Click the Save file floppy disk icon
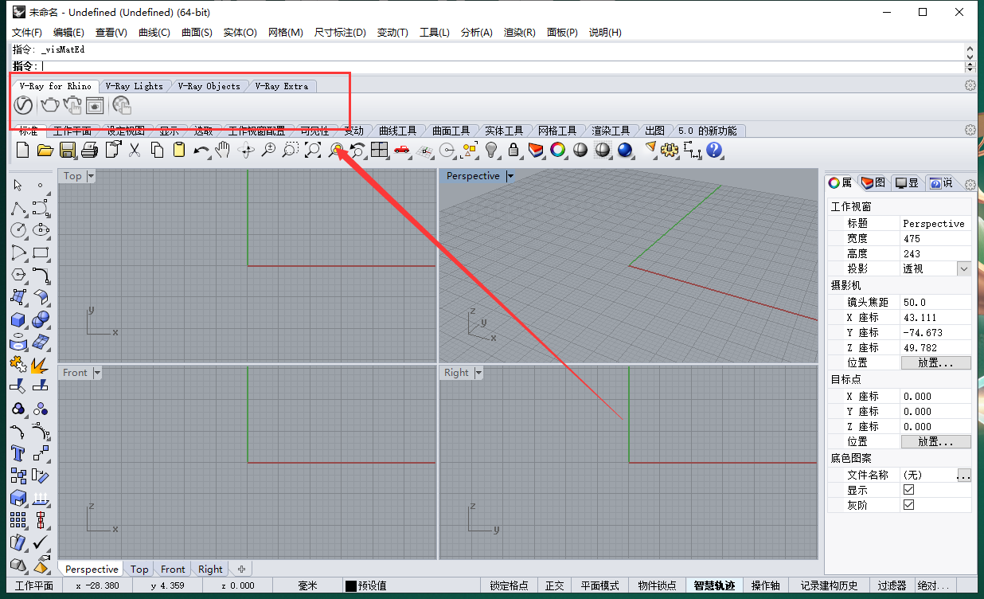This screenshot has height=599, width=984. (x=68, y=150)
